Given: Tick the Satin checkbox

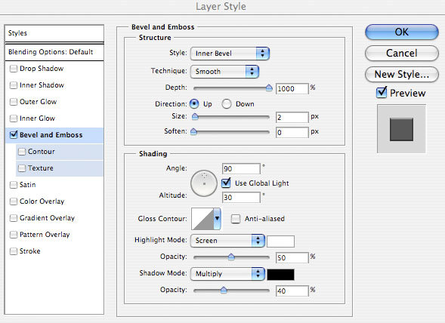Looking at the screenshot, I should click(x=14, y=185).
